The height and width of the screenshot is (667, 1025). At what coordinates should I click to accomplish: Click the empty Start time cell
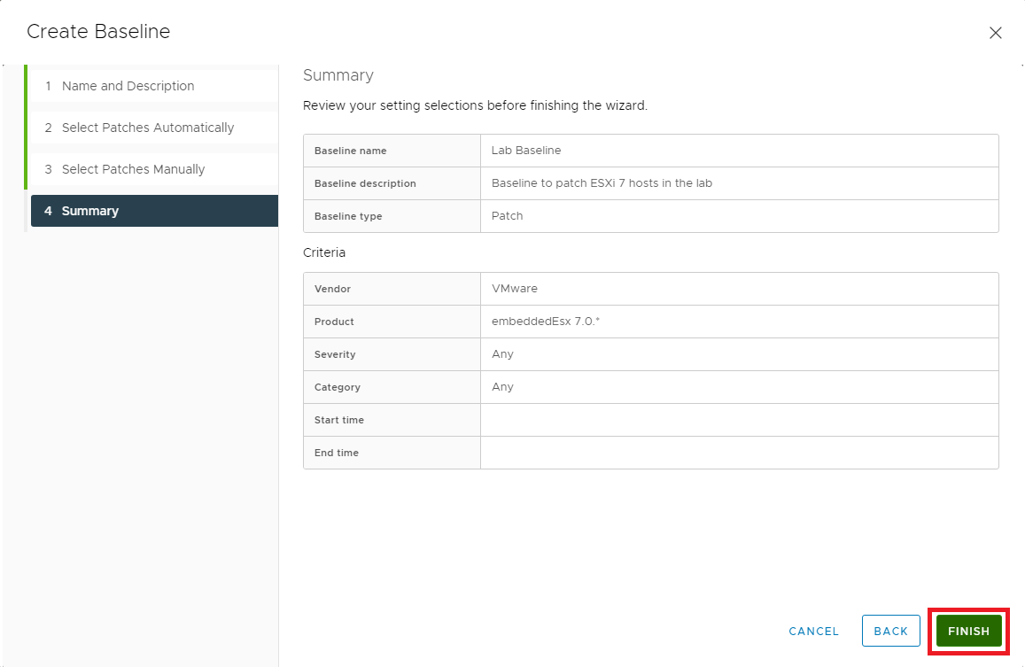[x=739, y=420]
